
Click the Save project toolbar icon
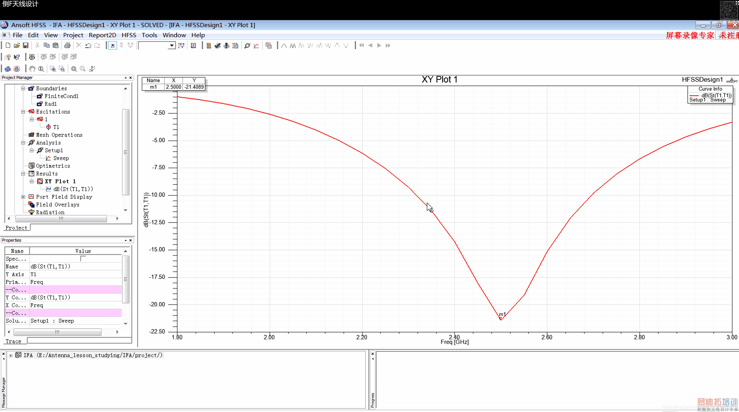coord(26,45)
